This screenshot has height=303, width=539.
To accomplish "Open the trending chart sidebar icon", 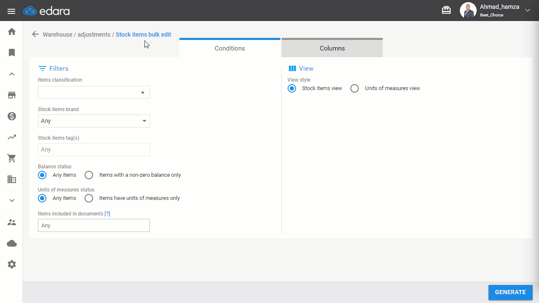I will [12, 137].
